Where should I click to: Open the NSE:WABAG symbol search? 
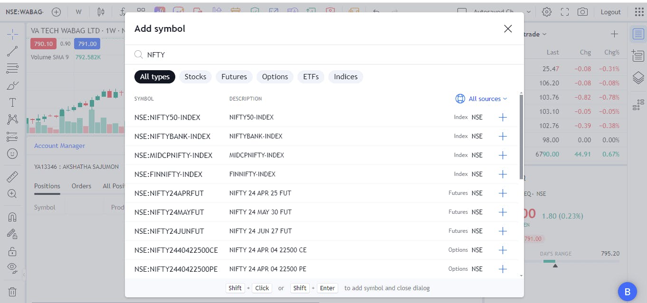pyautogui.click(x=24, y=12)
